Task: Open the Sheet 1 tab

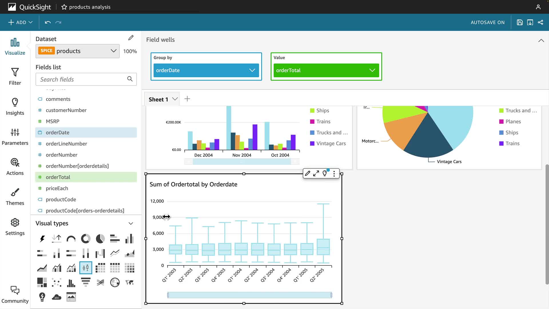Action: tap(158, 99)
